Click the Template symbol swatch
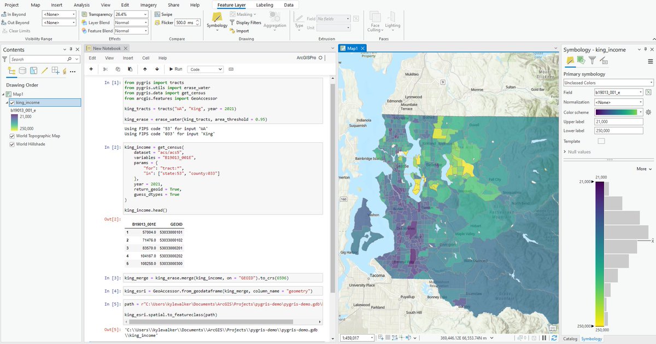 point(601,141)
